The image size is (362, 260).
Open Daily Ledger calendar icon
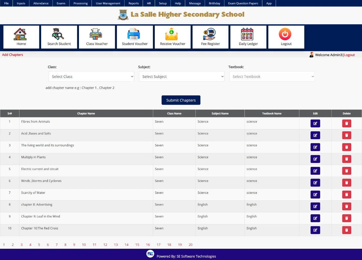tap(247, 34)
